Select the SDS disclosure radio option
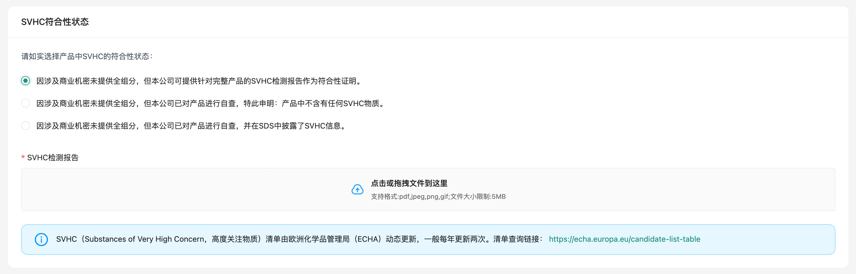Viewport: 856px width, 274px height. tap(25, 126)
